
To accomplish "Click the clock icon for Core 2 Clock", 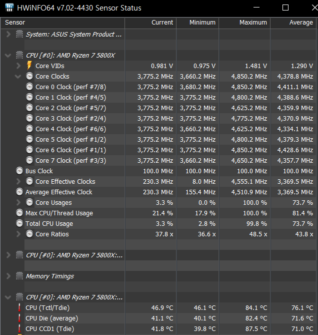I will click(29, 108).
